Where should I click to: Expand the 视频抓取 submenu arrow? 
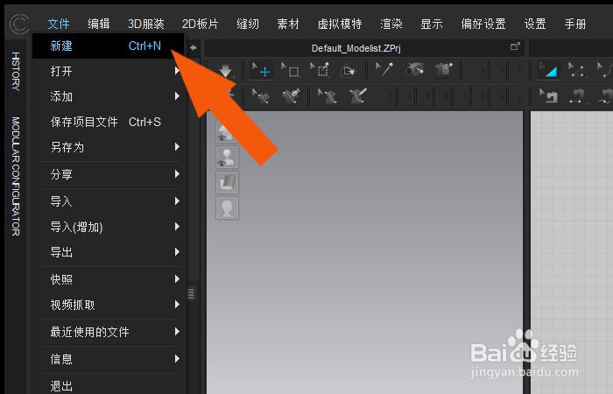coord(177,305)
